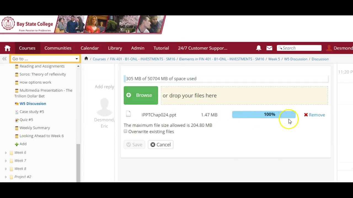Click the How options work page icon

tap(17, 82)
